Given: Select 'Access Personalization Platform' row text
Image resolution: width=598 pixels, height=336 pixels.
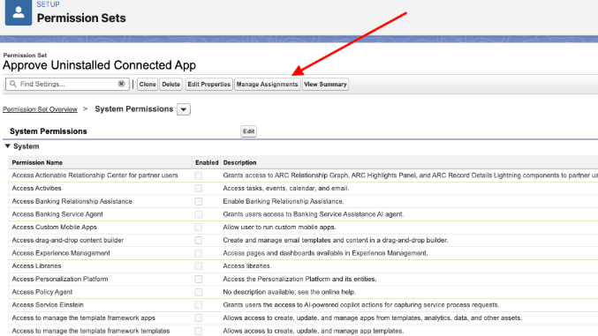Looking at the screenshot, I should 60,279.
